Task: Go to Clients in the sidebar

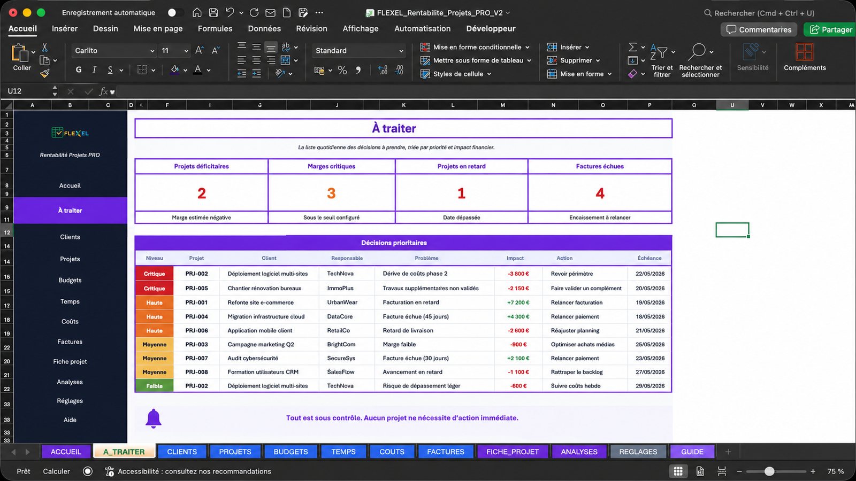Action: pos(70,237)
